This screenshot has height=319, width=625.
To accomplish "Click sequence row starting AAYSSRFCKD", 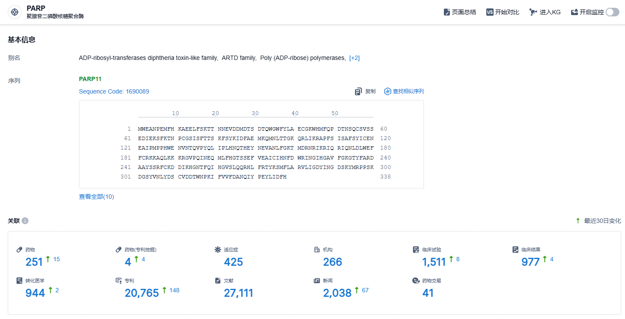I will pos(256,167).
